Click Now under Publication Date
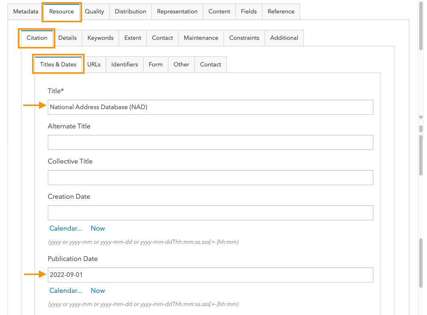Screen dimensions: 427x315 click(97, 290)
